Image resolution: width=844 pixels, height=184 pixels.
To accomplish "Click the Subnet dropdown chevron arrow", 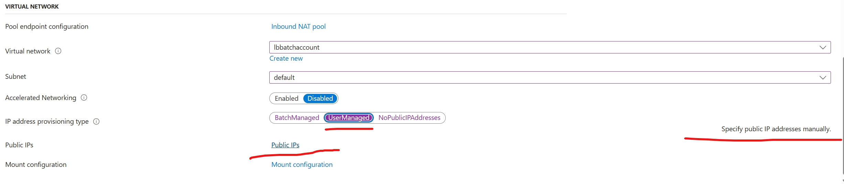I will tap(823, 77).
